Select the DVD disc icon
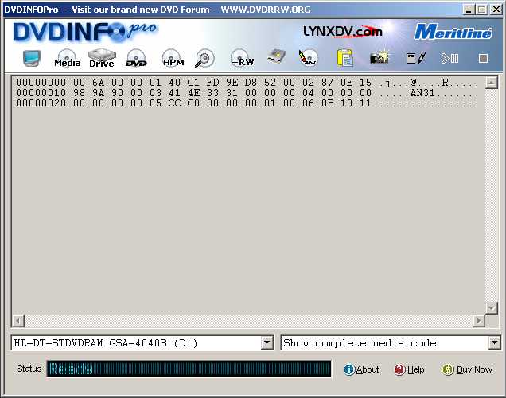506x398 pixels. tap(136, 58)
